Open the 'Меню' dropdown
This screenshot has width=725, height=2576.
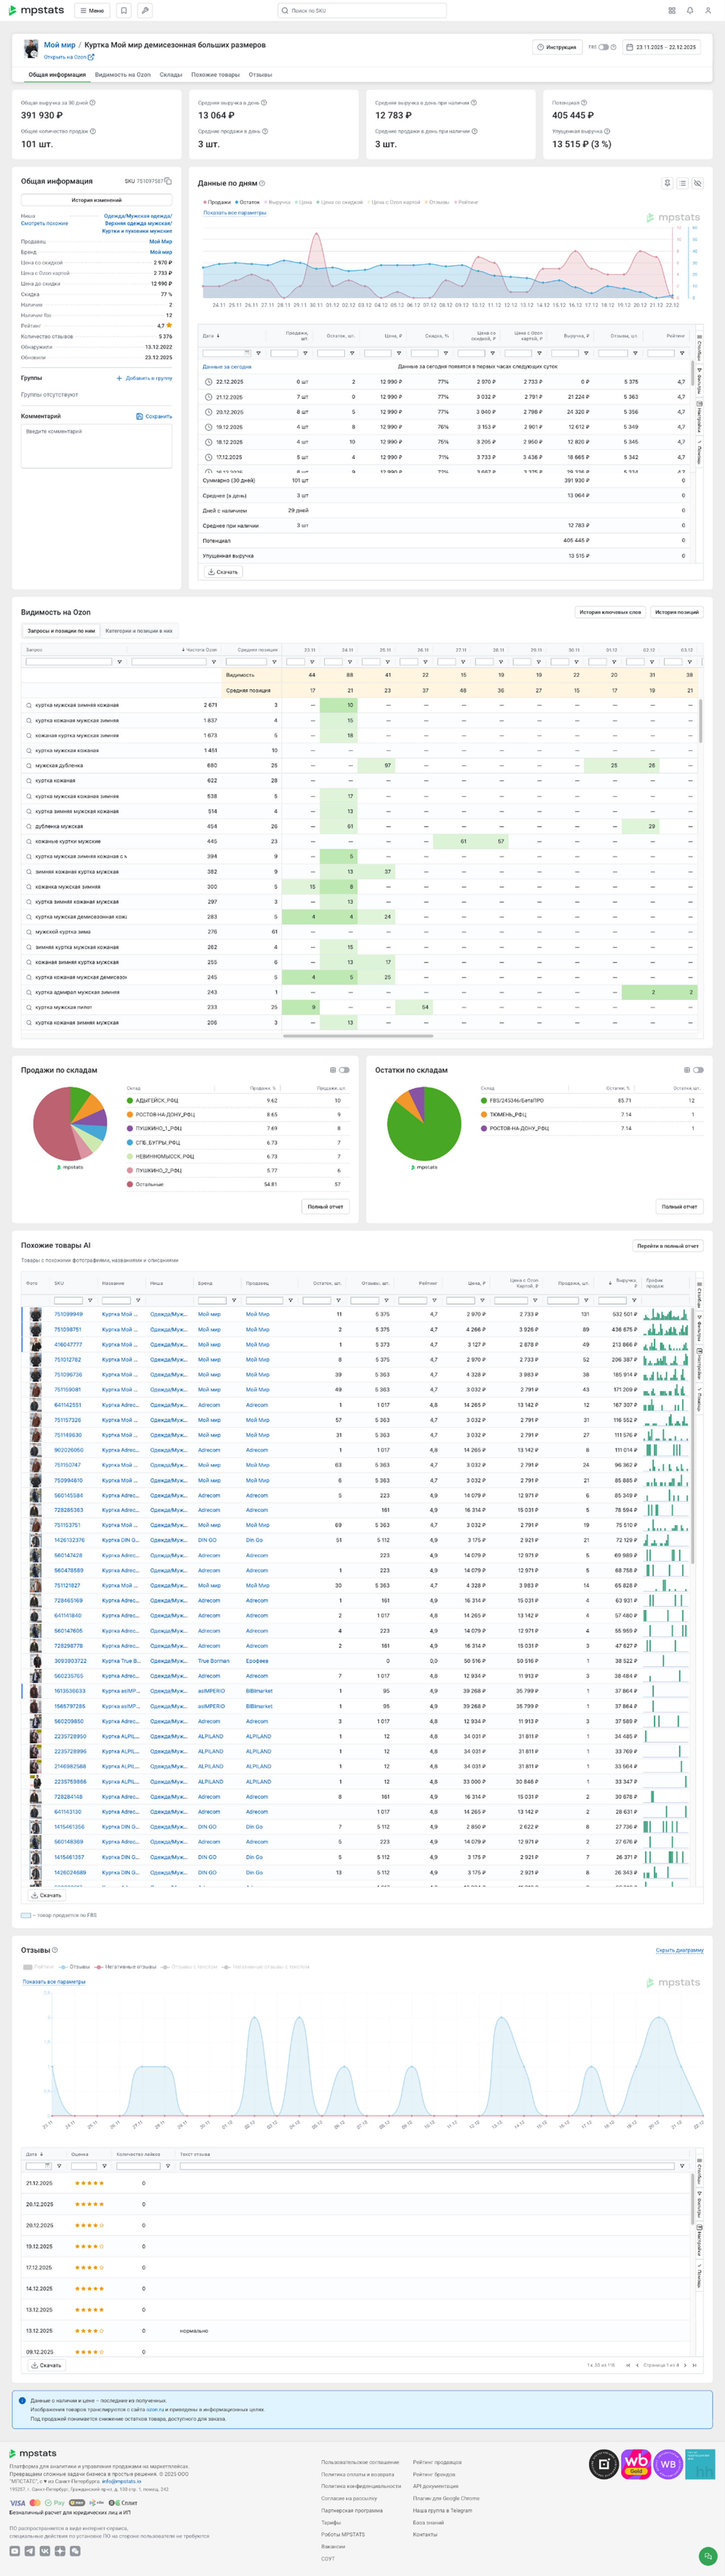tap(92, 11)
